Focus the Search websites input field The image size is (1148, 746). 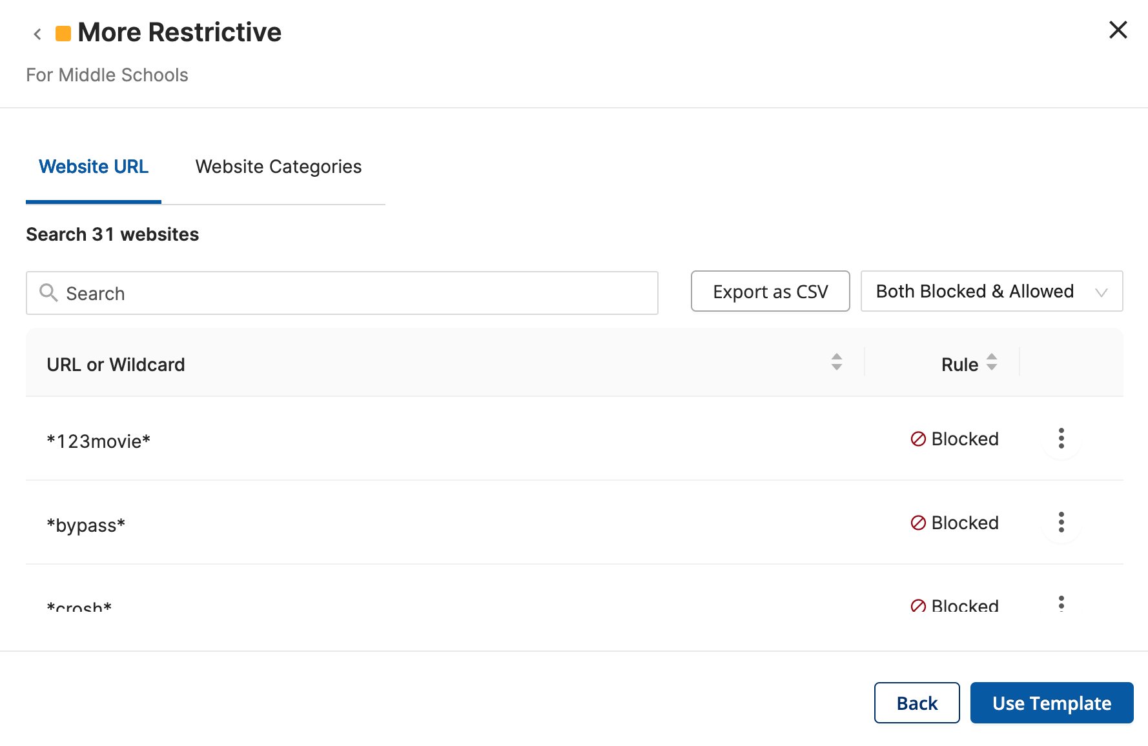point(342,293)
